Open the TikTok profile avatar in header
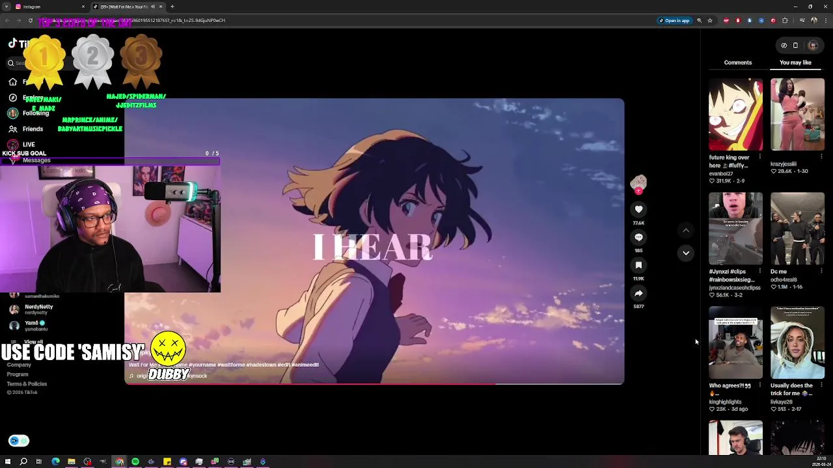Viewport: 833px width, 468px height. (x=813, y=45)
